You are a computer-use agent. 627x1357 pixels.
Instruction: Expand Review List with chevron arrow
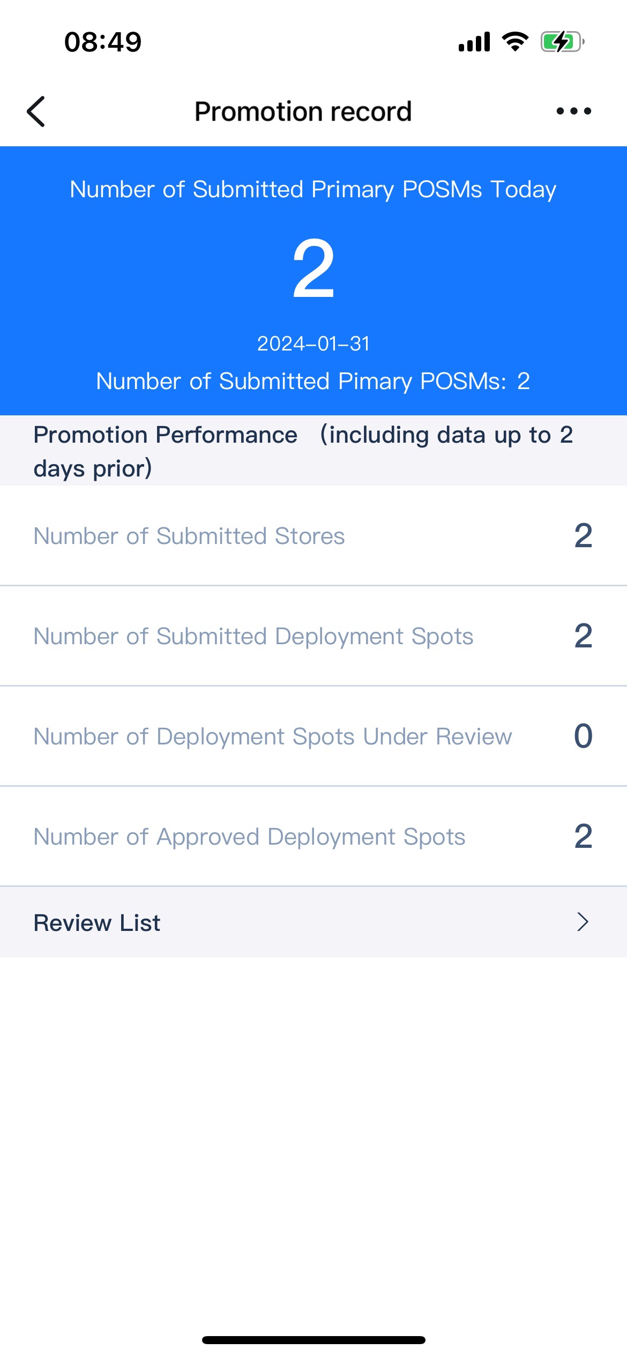click(583, 922)
